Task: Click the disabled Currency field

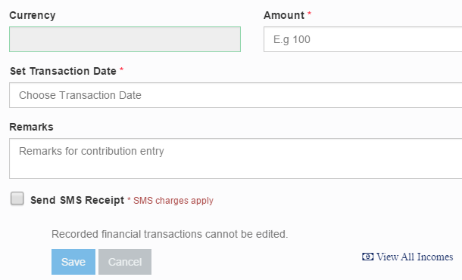Action: pos(125,39)
